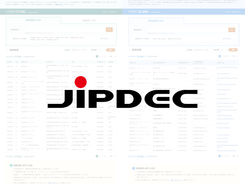Expand 条件を変更 in the 10,366 panel
245x184 pixels.
pos(228,39)
